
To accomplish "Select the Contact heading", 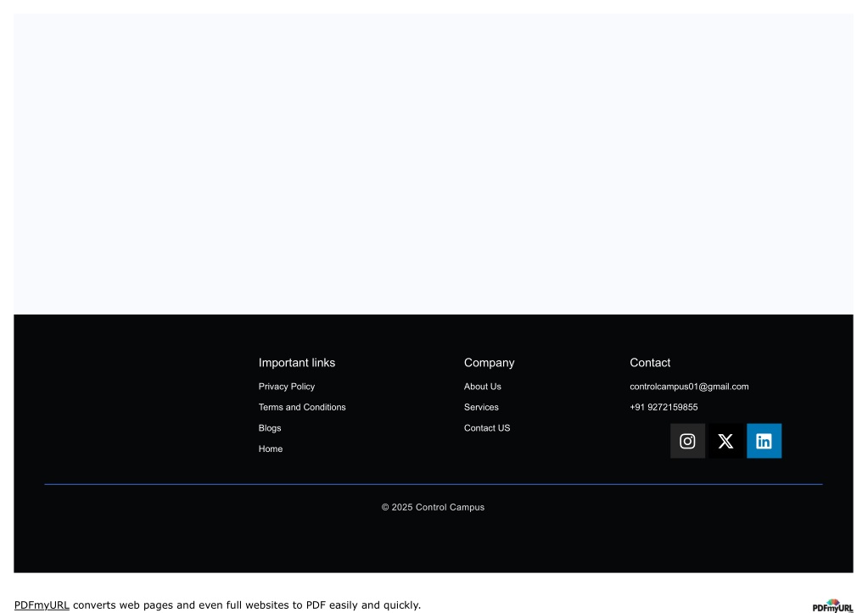I will [x=650, y=363].
